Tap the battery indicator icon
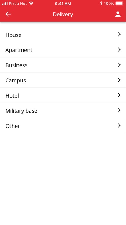Viewport: 126px width, 225px height. 120,3
